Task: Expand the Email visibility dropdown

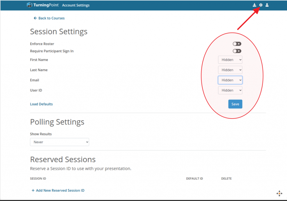Action: tap(230, 80)
